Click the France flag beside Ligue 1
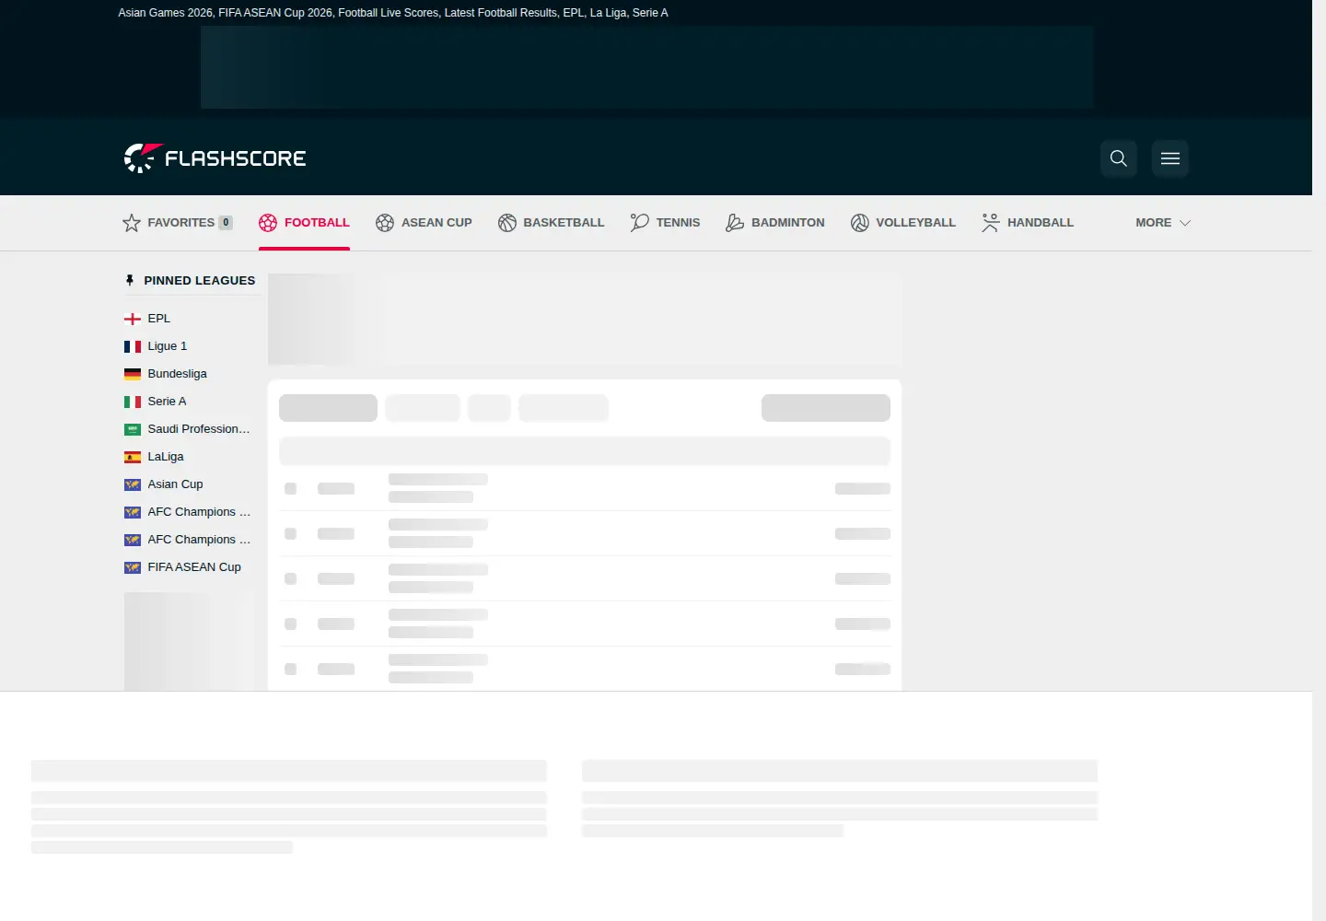Viewport: 1326px width, 921px height. 133,346
